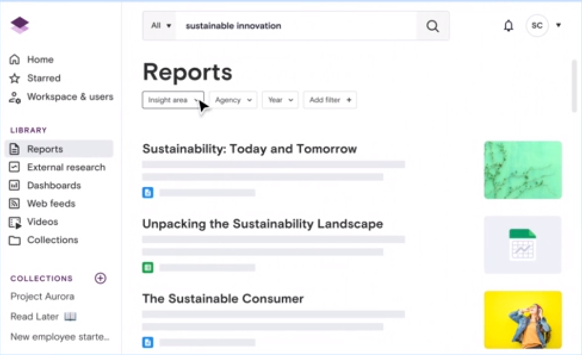
Task: Open Starred from the sidebar
Action: tap(43, 78)
